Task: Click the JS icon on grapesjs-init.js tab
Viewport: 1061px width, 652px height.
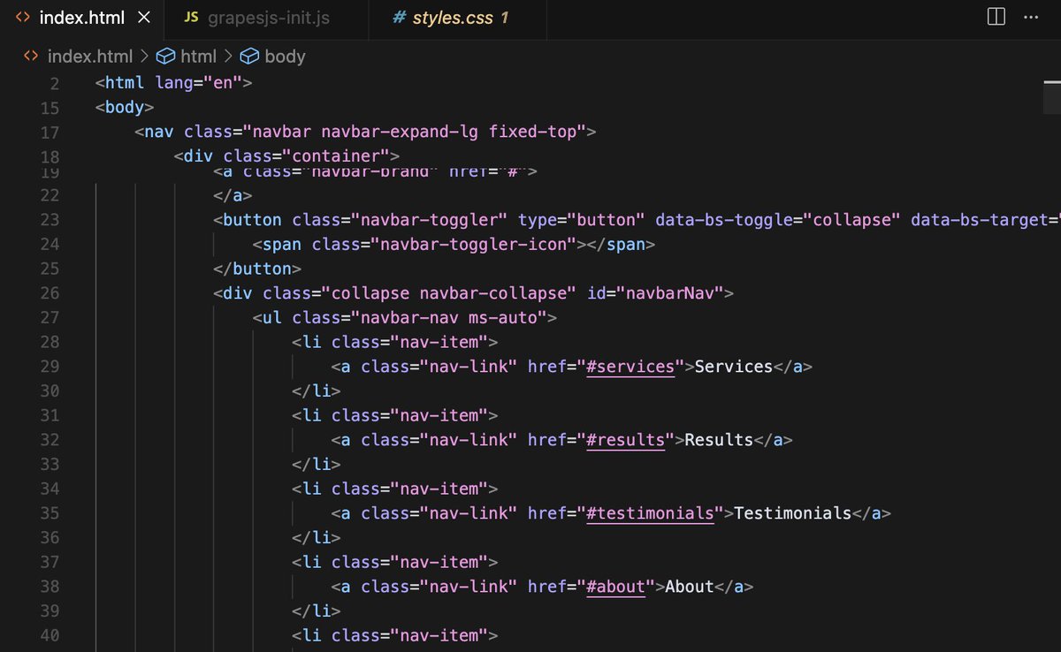Action: pos(191,18)
